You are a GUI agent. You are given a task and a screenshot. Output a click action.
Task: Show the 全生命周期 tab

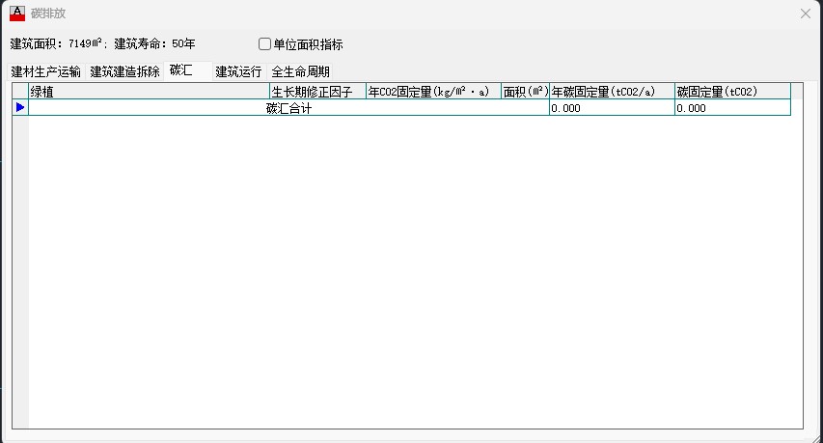(x=301, y=71)
